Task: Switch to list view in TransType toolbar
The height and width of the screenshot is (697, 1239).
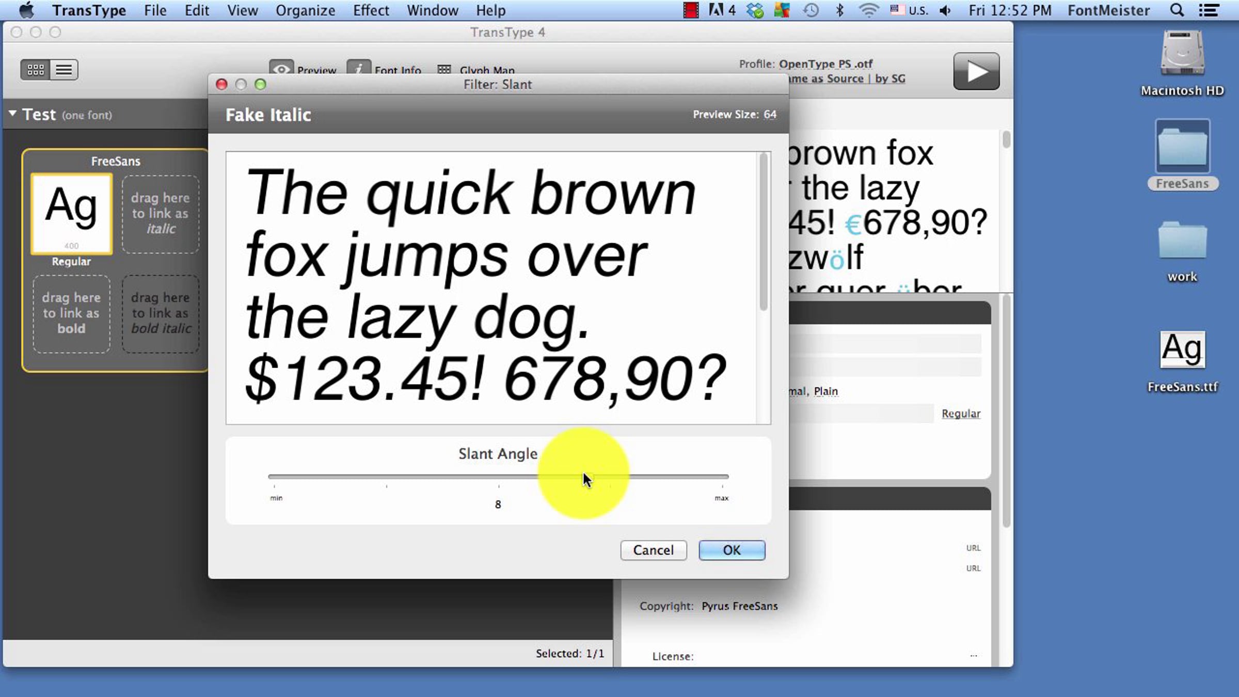Action: pyautogui.click(x=64, y=70)
